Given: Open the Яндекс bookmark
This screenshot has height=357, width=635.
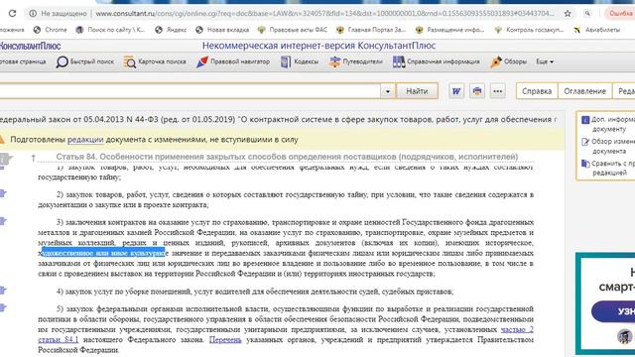Looking at the screenshot, I should pyautogui.click(x=171, y=30).
